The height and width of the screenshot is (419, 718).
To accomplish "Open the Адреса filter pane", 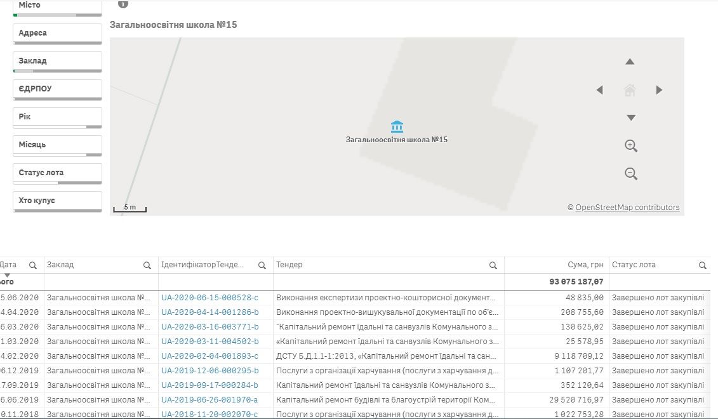I will [x=57, y=33].
